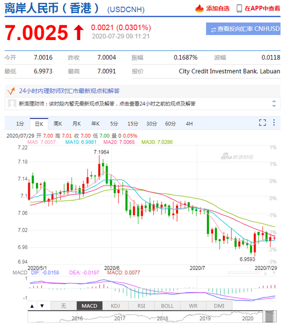Click the down arrow in advisor news box
This screenshot has height=324, width=283.
274,106
